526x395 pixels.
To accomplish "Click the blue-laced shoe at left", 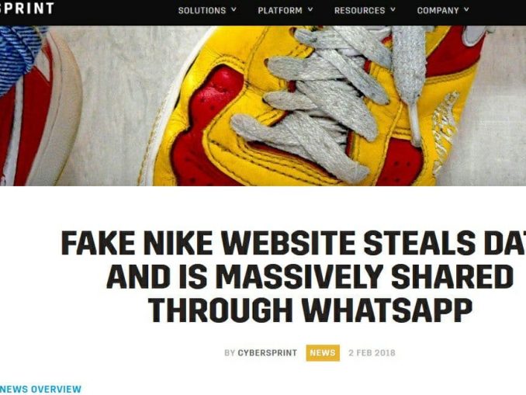I will pyautogui.click(x=39, y=106).
